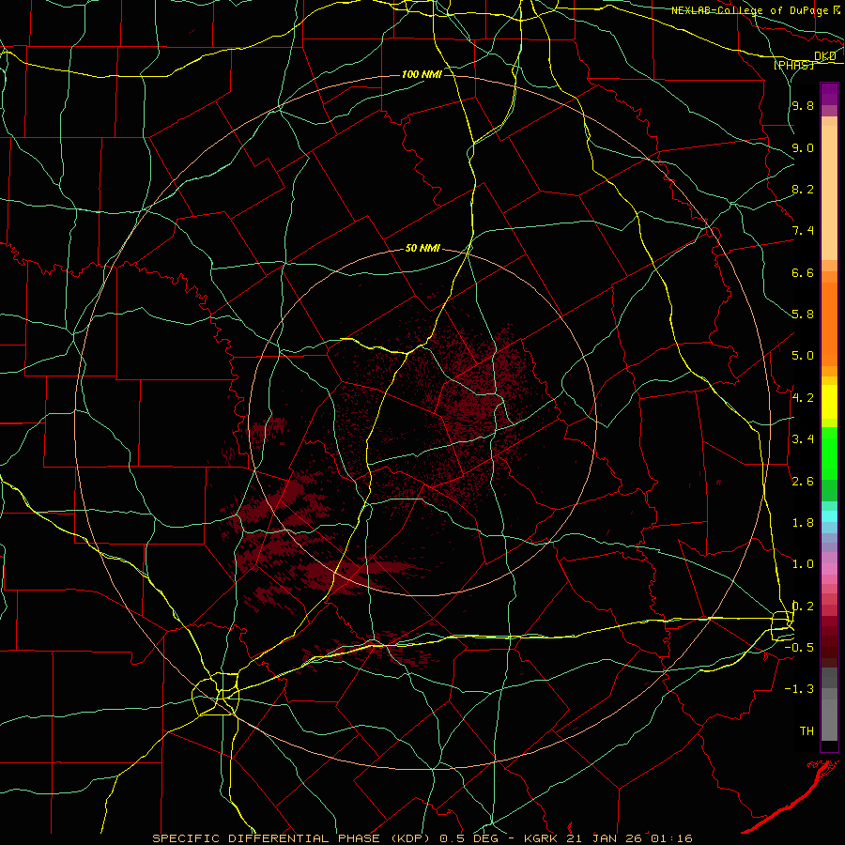Click the cyan segment of the color bar

tap(829, 516)
